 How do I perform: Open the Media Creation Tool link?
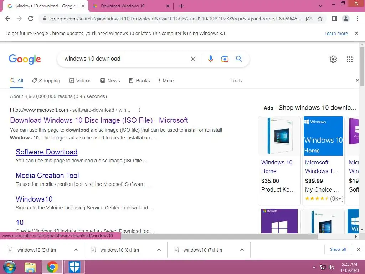(47, 176)
